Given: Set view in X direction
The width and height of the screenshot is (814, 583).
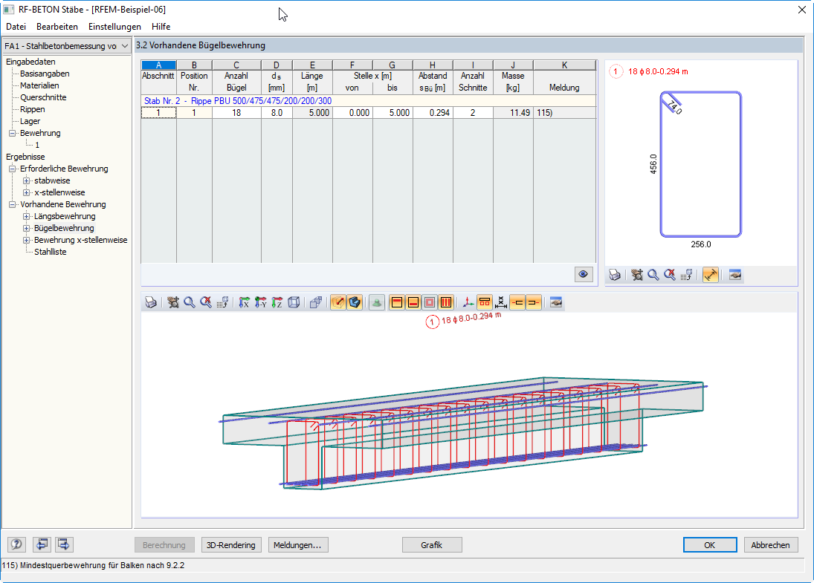Looking at the screenshot, I should point(244,302).
